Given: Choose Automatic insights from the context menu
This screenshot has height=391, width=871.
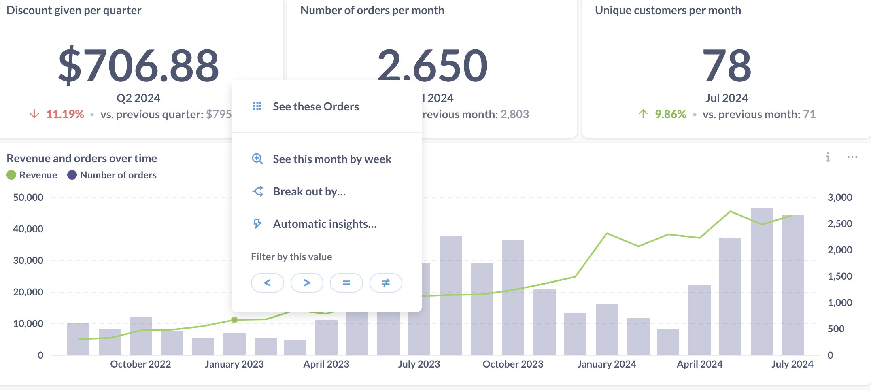Looking at the screenshot, I should (325, 223).
